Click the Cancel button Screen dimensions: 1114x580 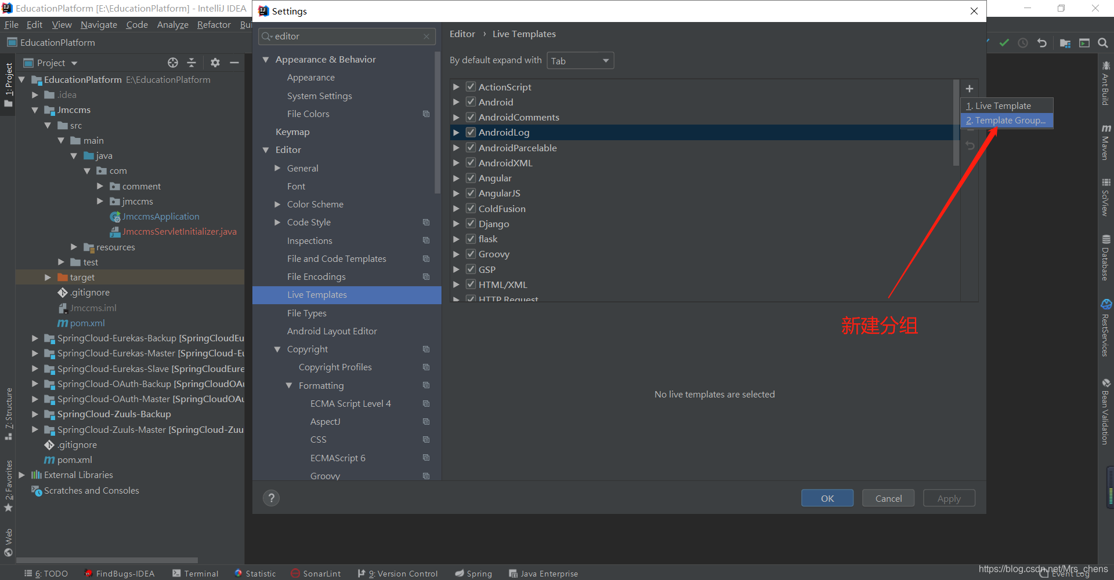pos(888,498)
